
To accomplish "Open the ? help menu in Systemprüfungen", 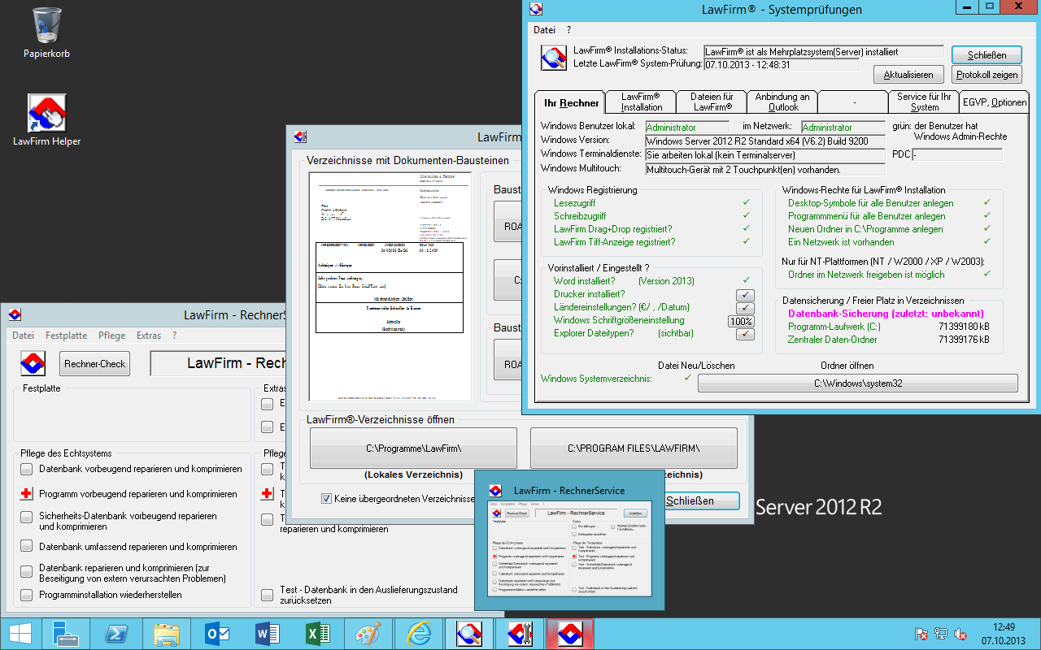I will (569, 30).
